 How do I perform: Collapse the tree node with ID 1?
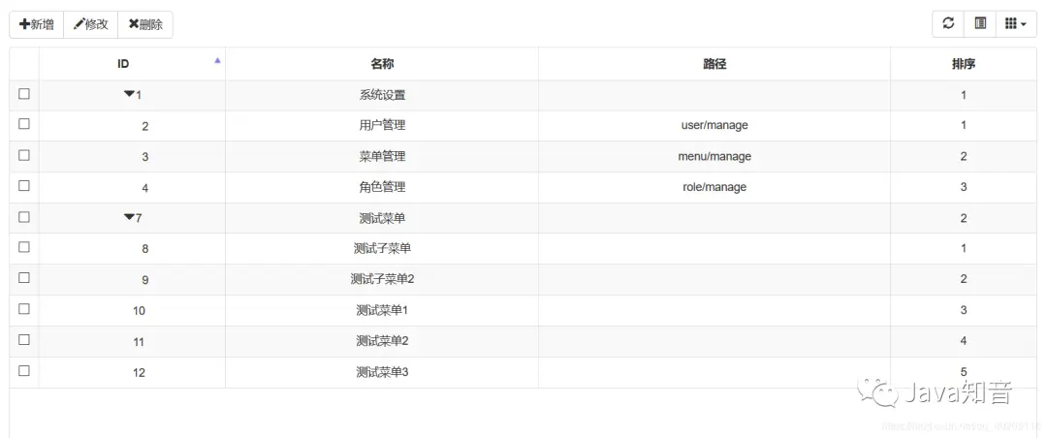pyautogui.click(x=129, y=94)
